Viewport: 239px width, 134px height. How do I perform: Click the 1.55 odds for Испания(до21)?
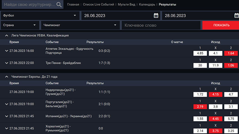coord(200,118)
